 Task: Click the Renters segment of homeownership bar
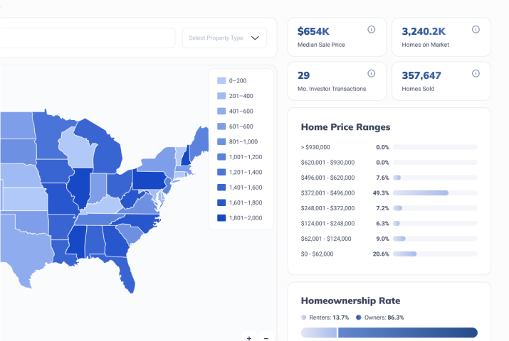pos(318,332)
